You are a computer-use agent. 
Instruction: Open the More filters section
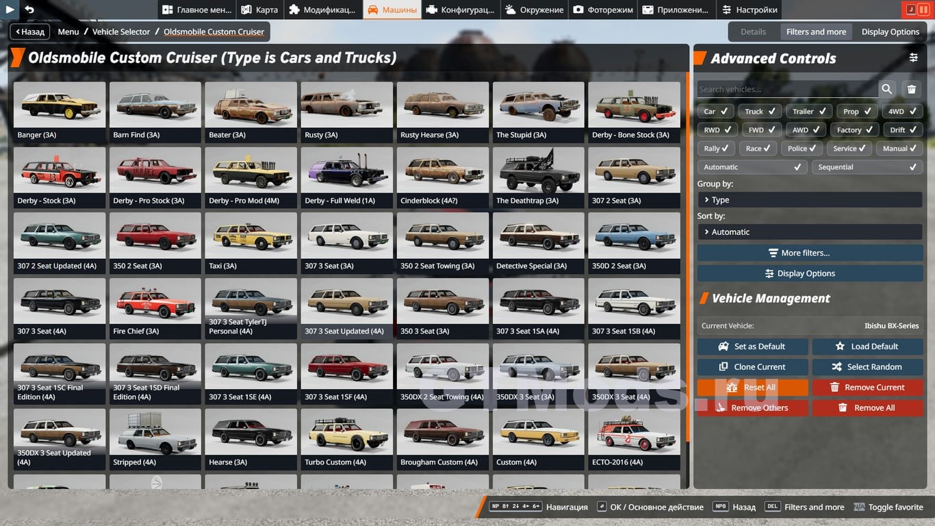810,253
